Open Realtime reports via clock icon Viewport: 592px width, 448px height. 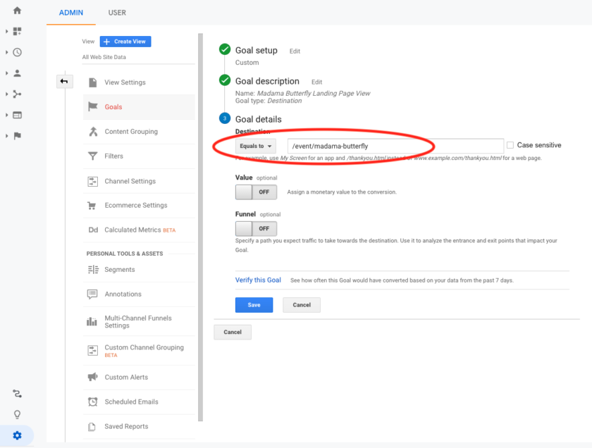tap(18, 52)
